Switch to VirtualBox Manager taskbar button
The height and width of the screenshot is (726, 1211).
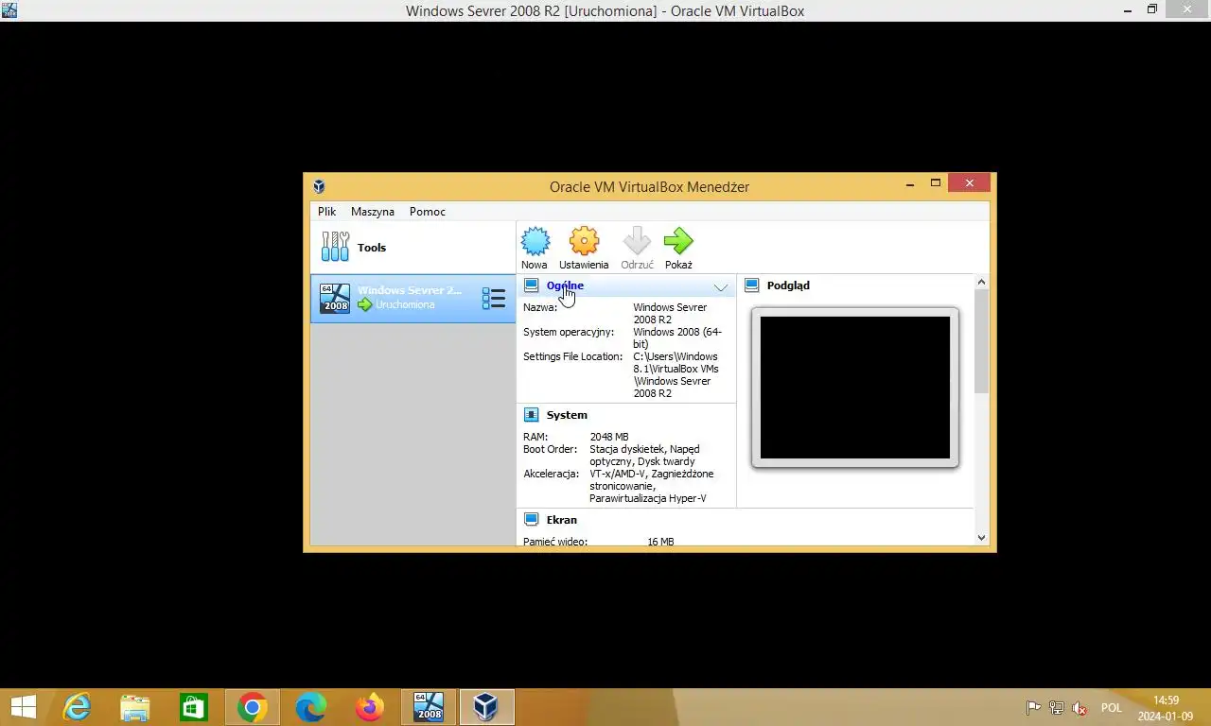[x=486, y=707]
